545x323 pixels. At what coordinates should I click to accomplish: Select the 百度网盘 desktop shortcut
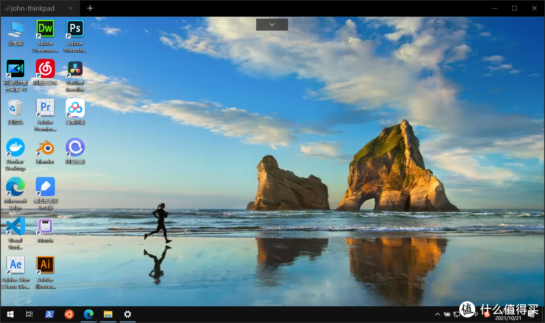click(75, 111)
